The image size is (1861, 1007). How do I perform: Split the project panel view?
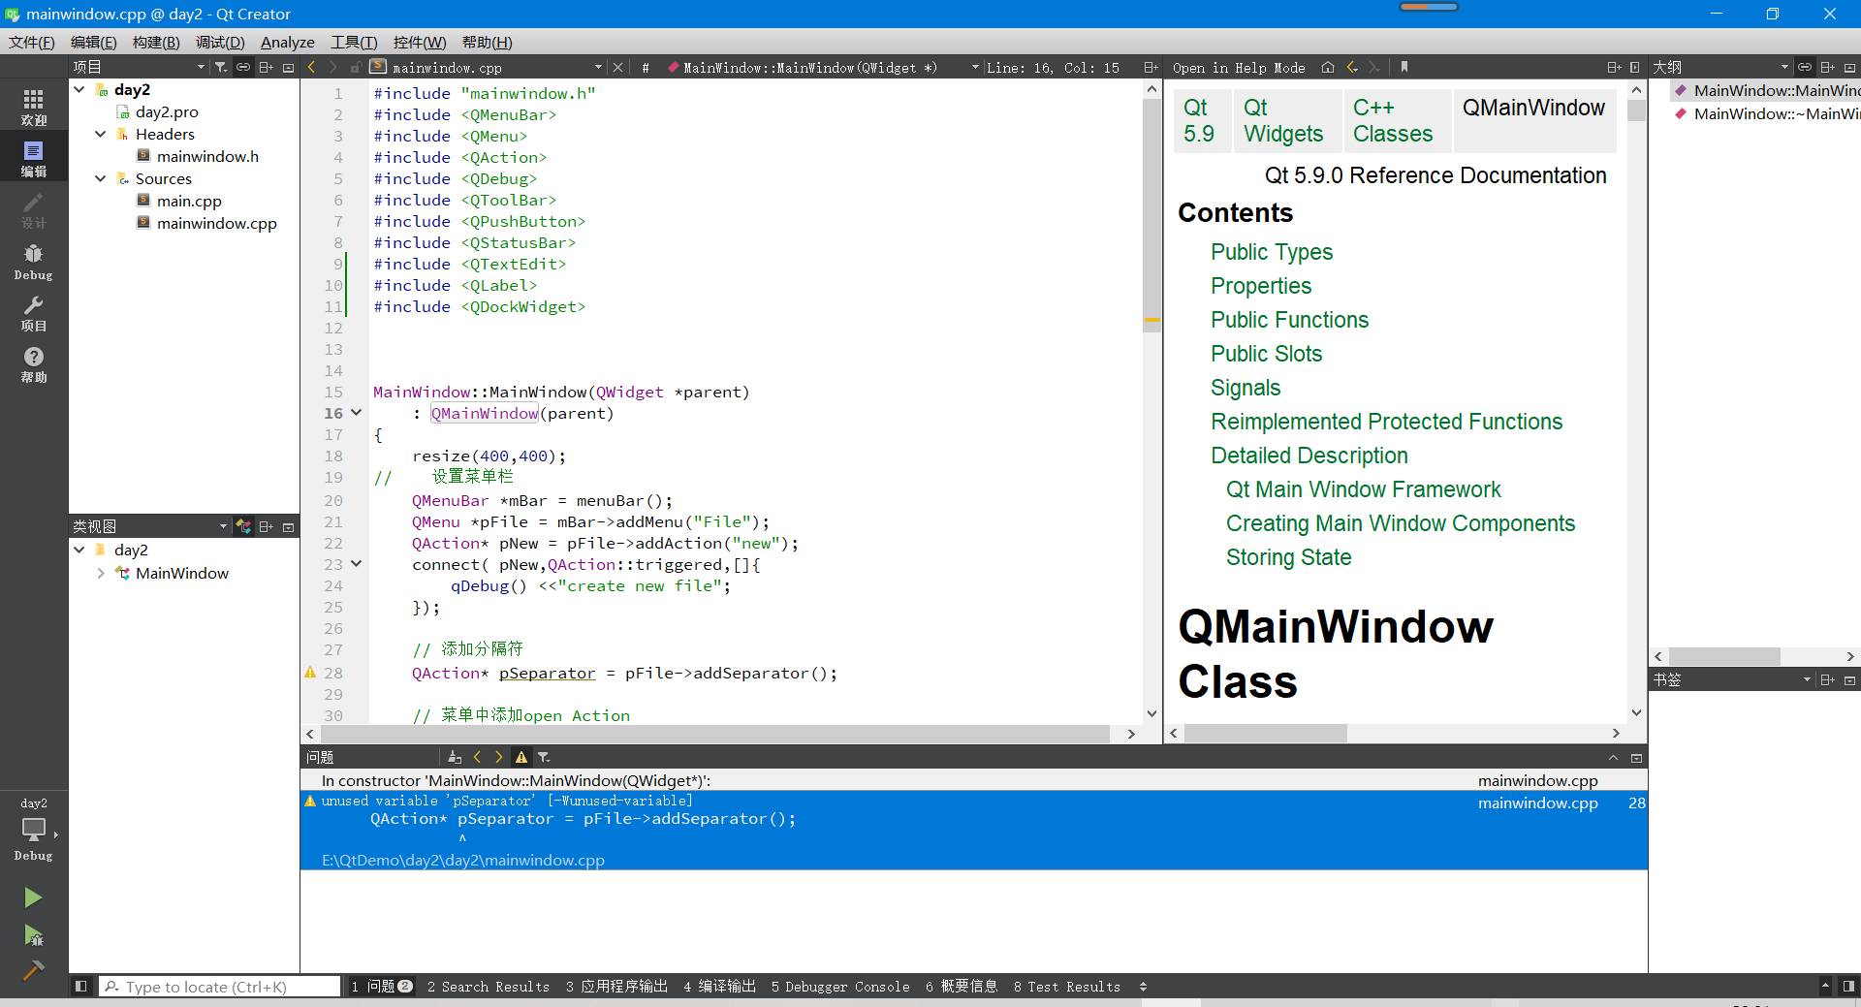[x=266, y=67]
